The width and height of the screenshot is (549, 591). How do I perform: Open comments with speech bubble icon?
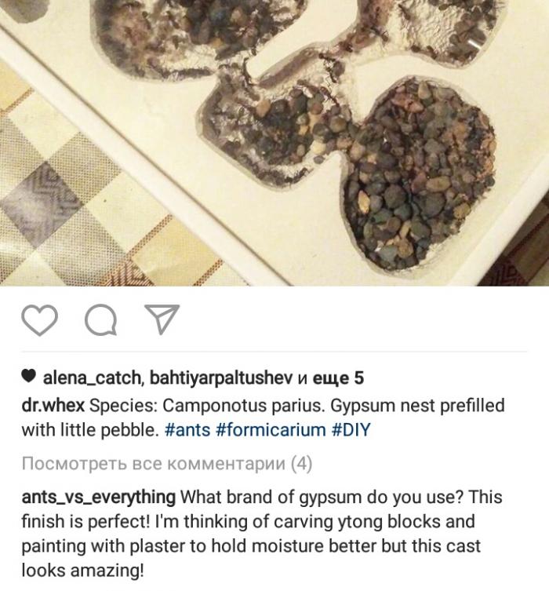pos(100,320)
